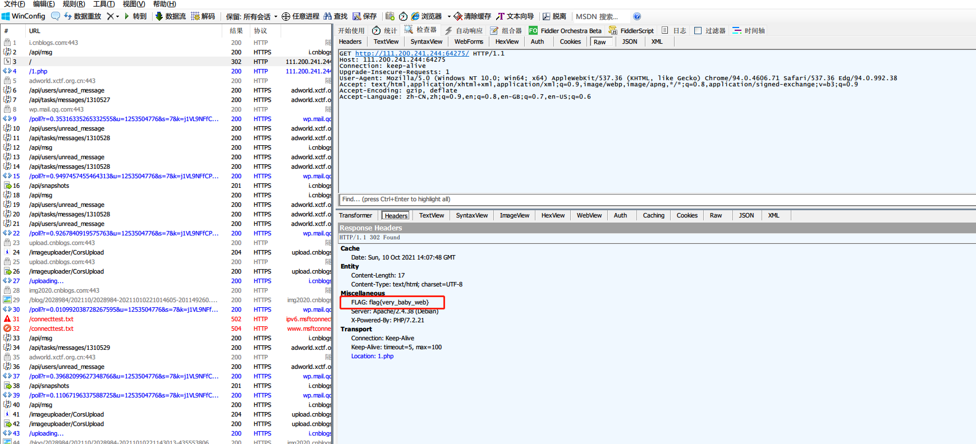Open 查找 find sessions tool

pos(336,16)
